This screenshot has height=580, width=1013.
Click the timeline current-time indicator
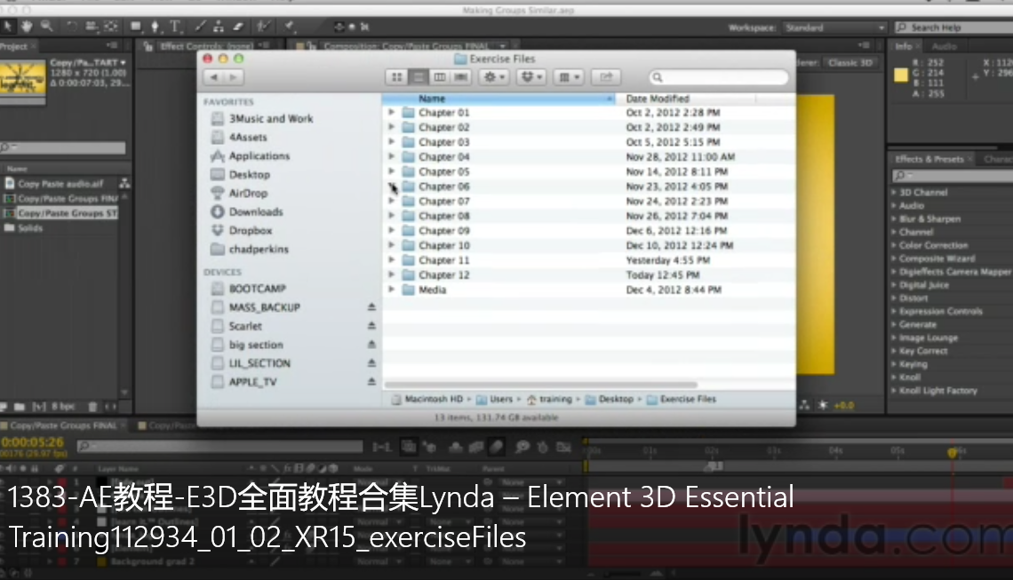point(952,452)
